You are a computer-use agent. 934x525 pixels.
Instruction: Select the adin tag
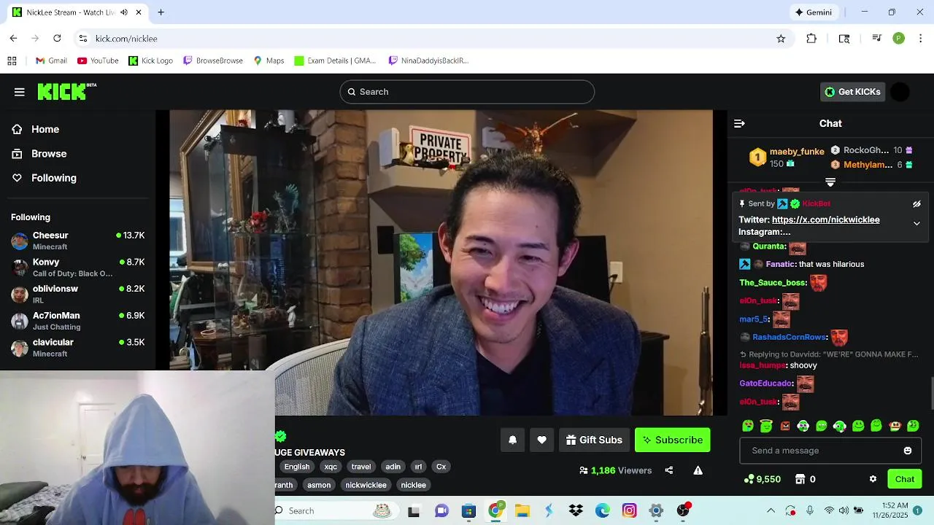point(393,467)
